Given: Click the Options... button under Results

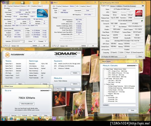Looking at the screenshot, I should point(75,84).
